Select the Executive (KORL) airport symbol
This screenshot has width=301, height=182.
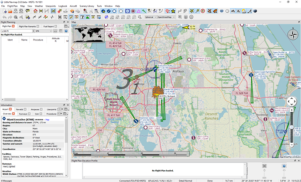click(155, 69)
